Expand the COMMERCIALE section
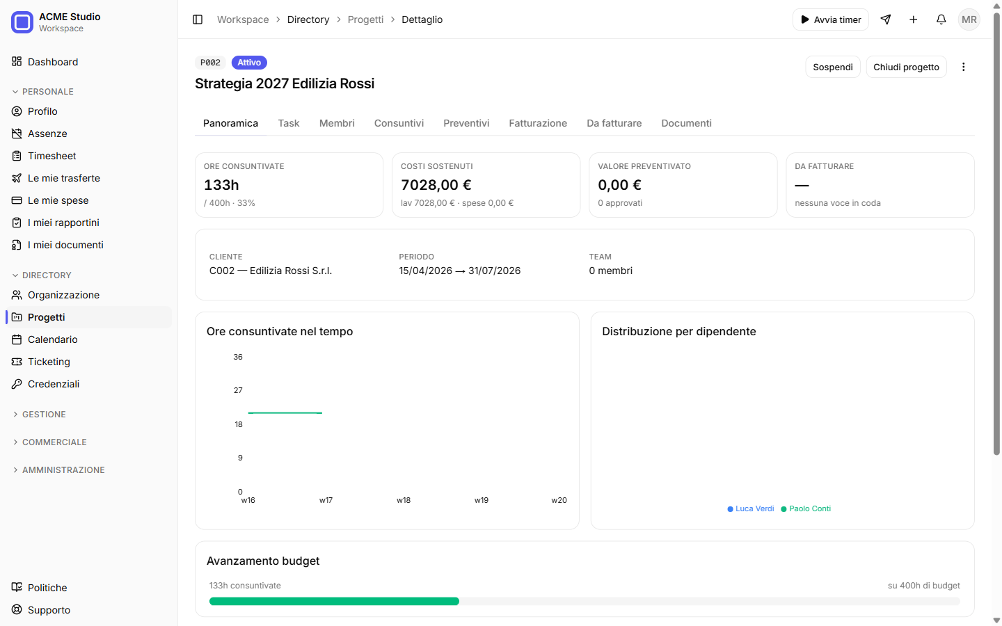 (x=49, y=442)
